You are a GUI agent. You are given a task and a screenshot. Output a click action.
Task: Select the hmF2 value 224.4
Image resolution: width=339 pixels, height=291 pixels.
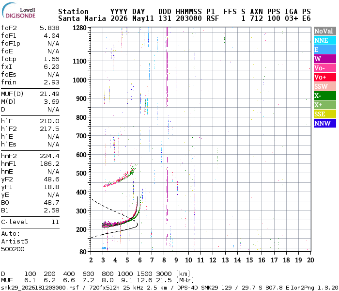[49, 156]
